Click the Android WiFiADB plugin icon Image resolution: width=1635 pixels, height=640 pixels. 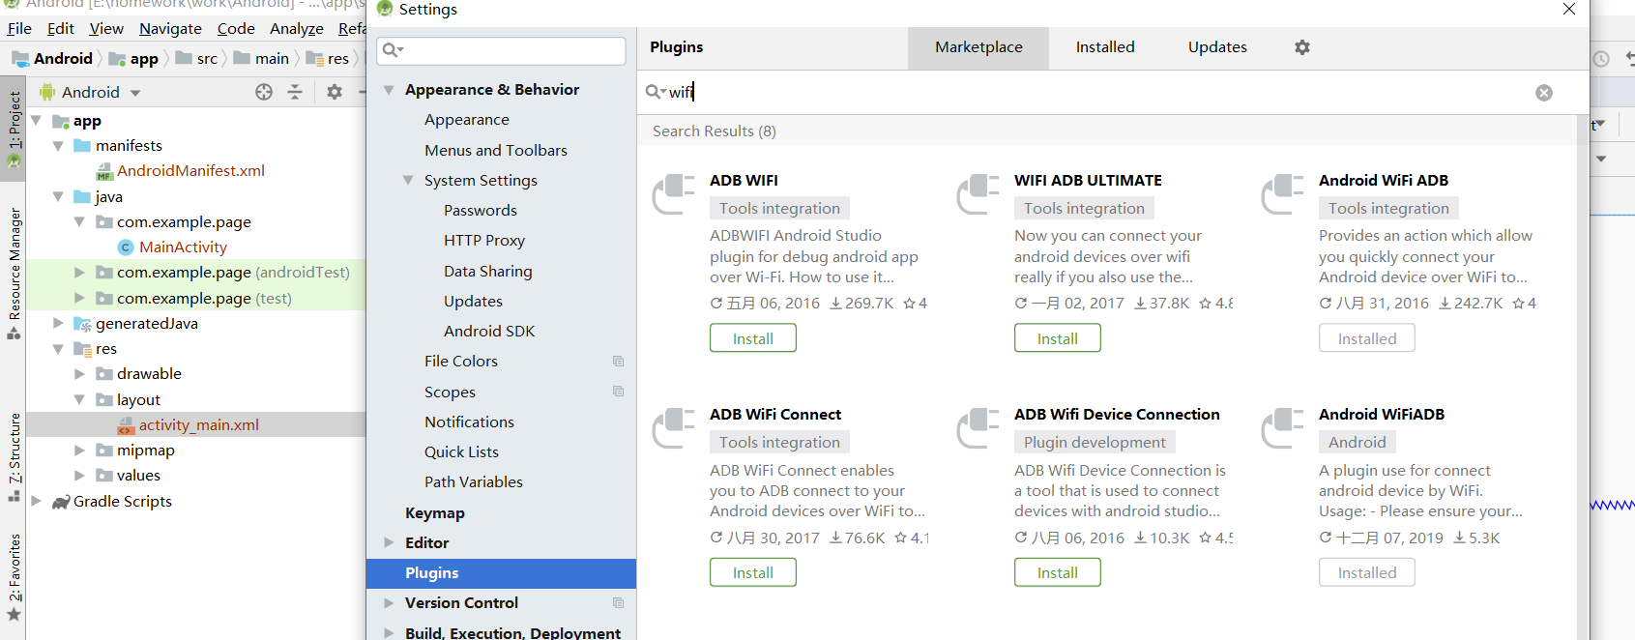(1283, 428)
